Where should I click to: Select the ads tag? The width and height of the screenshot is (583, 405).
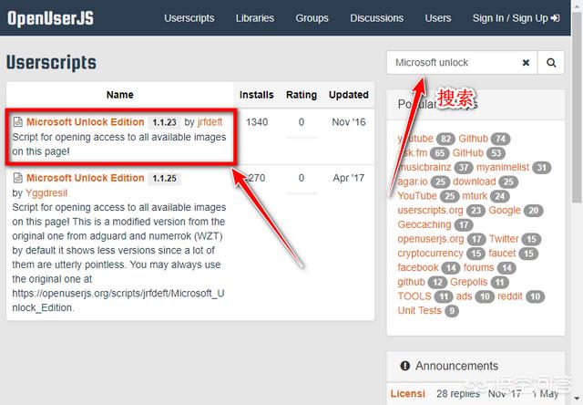click(464, 296)
